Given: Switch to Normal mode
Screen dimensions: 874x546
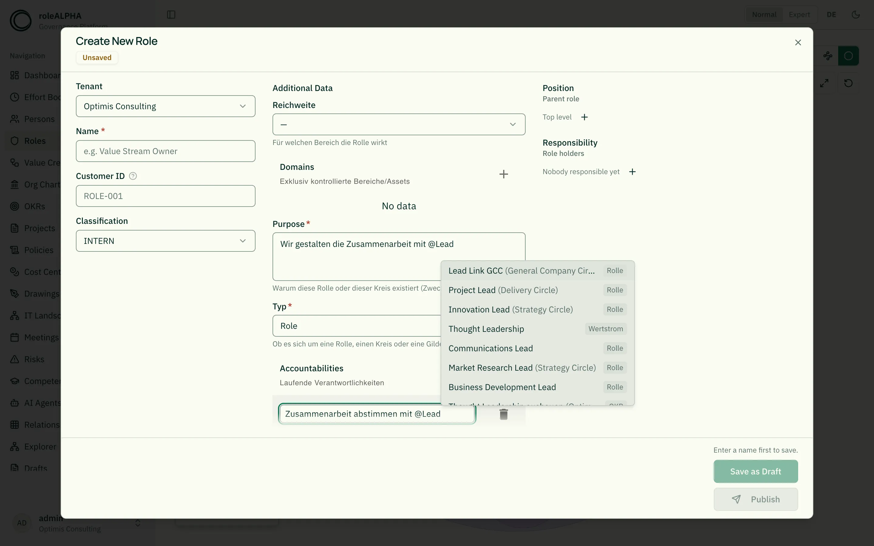Looking at the screenshot, I should 764,15.
